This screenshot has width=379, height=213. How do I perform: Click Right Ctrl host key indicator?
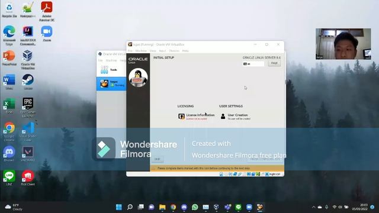(275, 174)
